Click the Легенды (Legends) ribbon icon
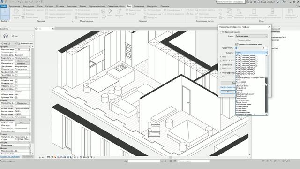The image size is (300, 169). 145,17
